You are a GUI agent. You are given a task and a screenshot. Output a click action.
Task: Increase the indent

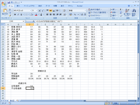point(60,14)
